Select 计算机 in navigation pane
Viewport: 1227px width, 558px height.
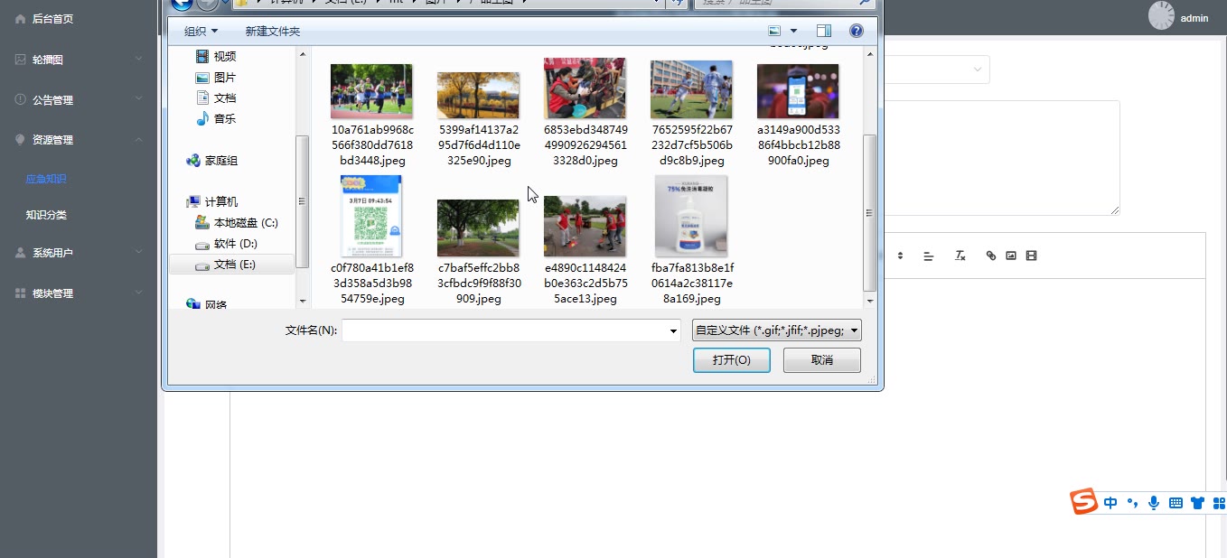click(211, 202)
